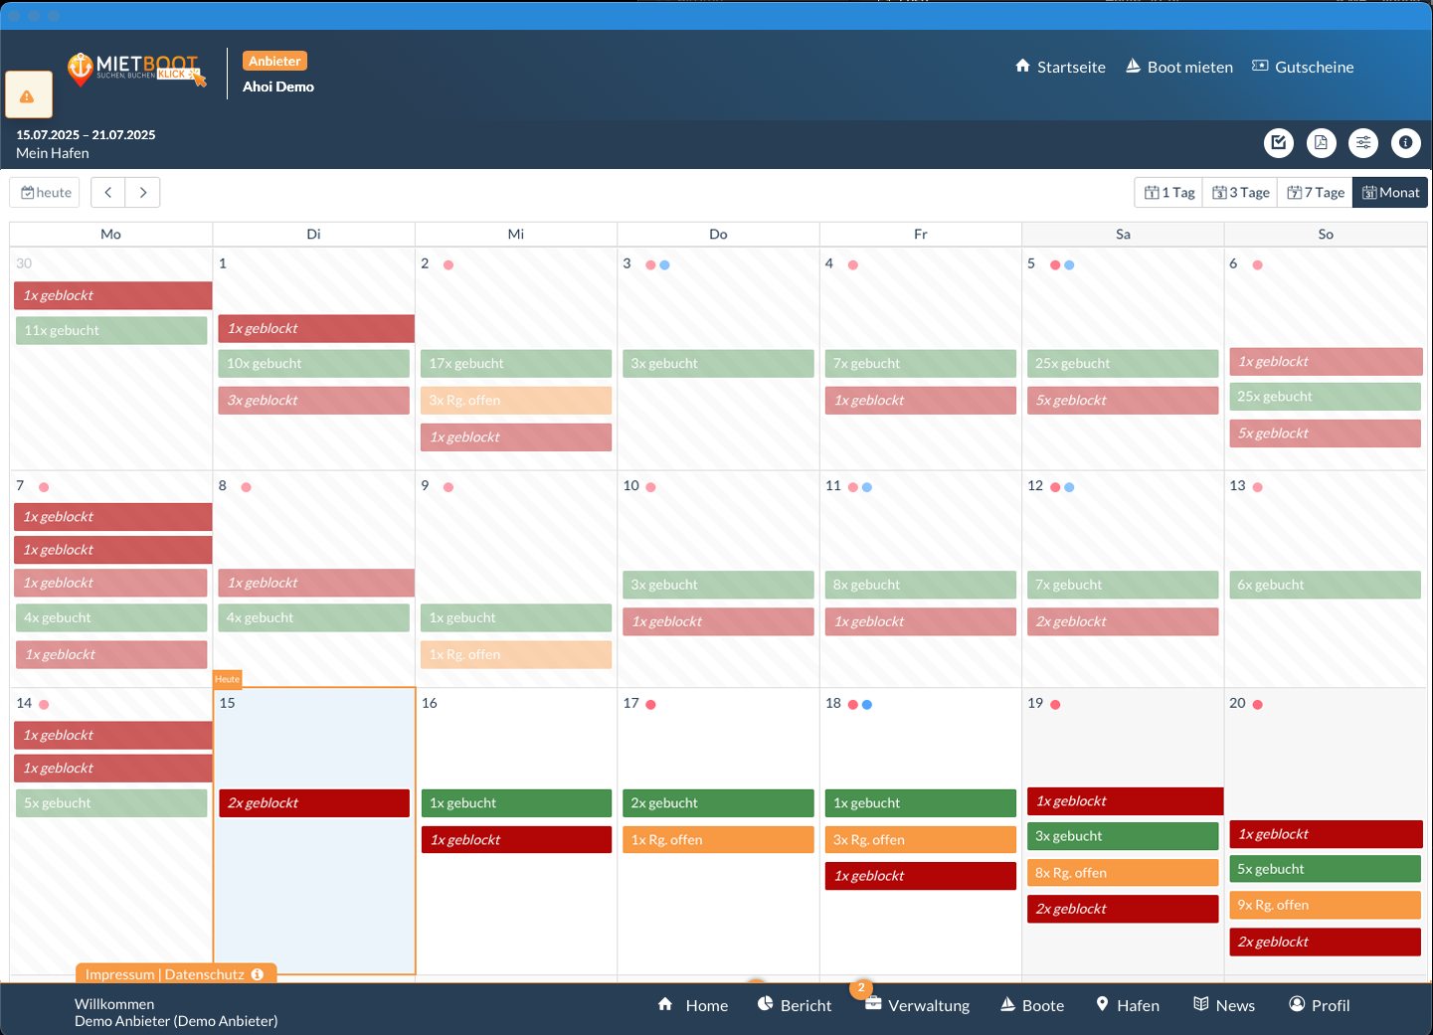1433x1035 pixels.
Task: Open Verwaltung with notification badge
Action: (x=917, y=1005)
